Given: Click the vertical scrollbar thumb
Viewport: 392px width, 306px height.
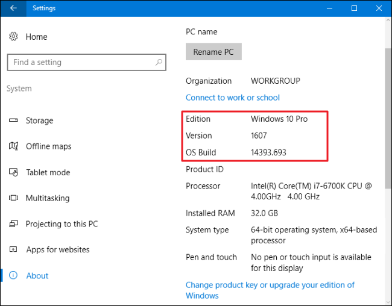Looking at the screenshot, I should pyautogui.click(x=388, y=119).
